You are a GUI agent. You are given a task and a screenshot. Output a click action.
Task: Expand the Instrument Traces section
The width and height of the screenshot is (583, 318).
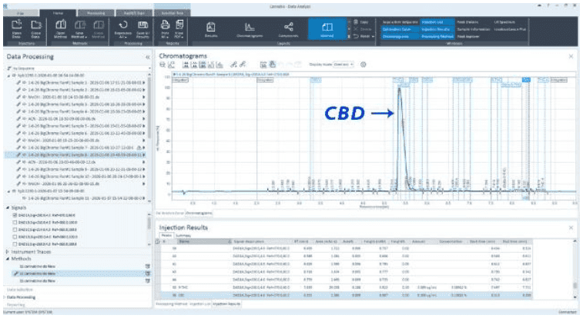[8, 252]
